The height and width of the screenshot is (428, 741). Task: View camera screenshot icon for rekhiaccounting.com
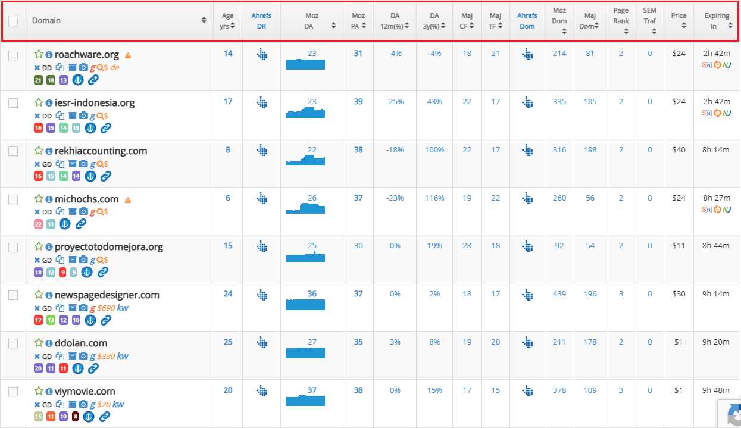click(83, 164)
